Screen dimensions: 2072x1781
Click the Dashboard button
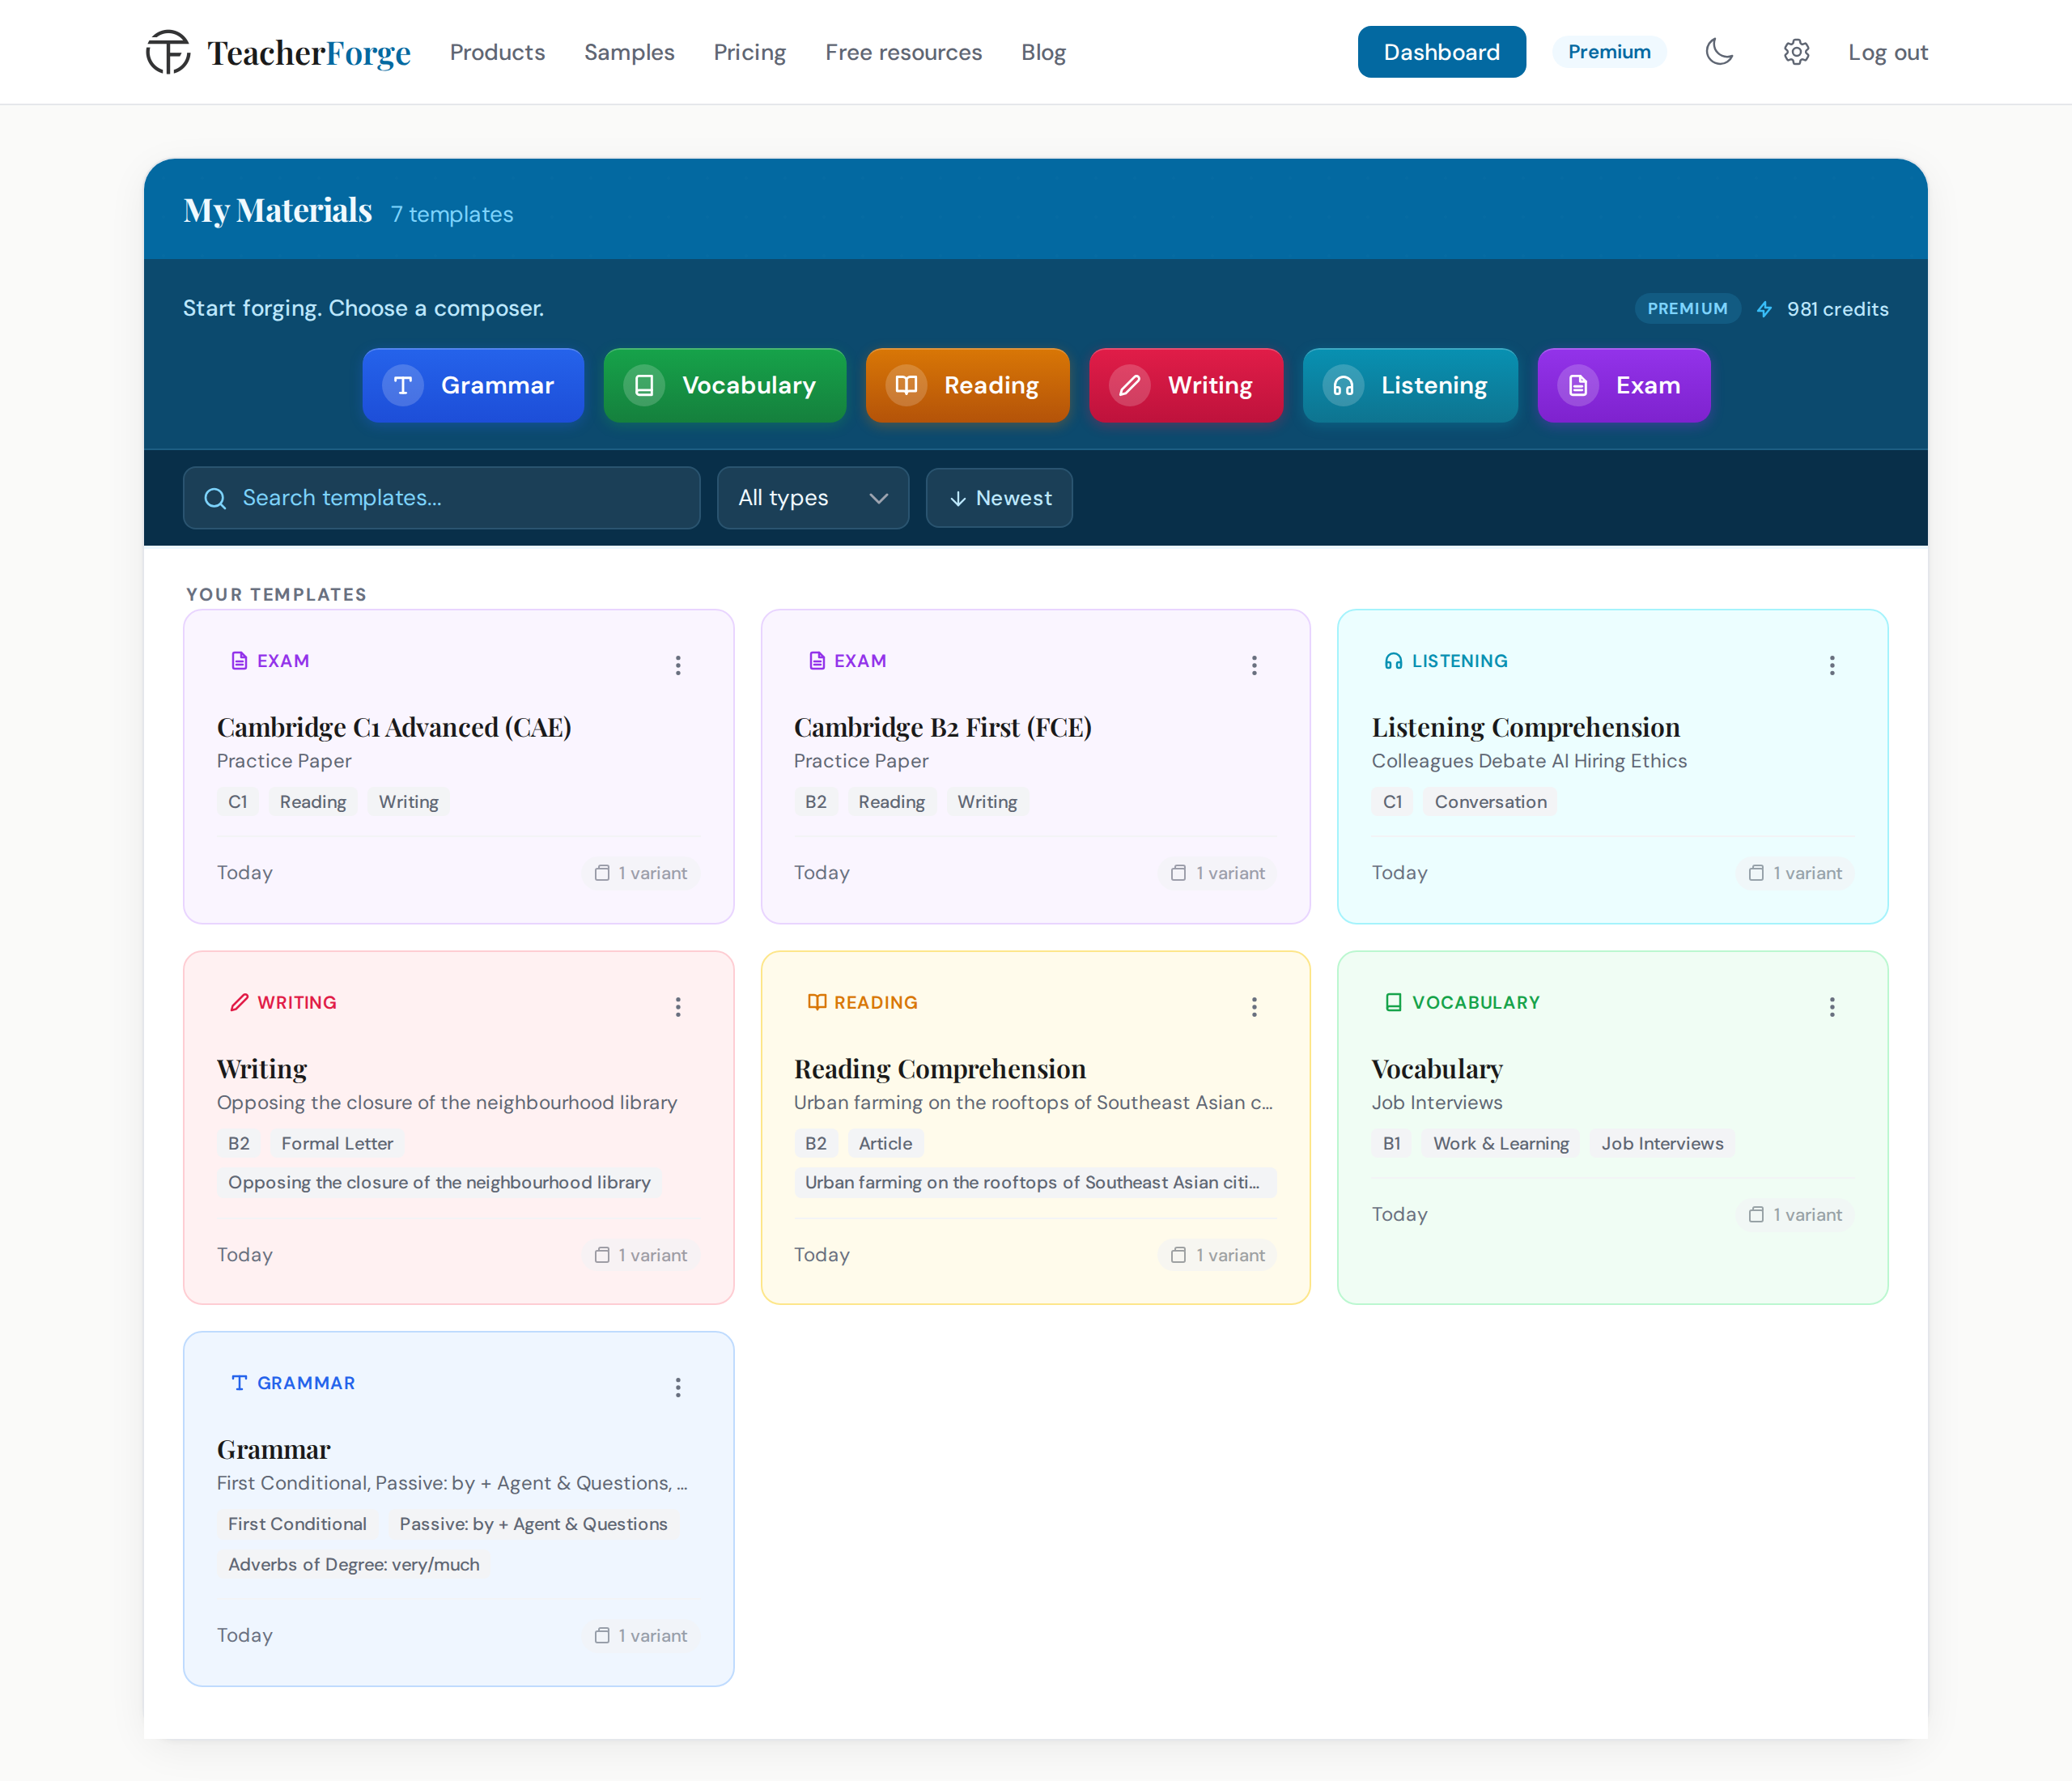1441,52
